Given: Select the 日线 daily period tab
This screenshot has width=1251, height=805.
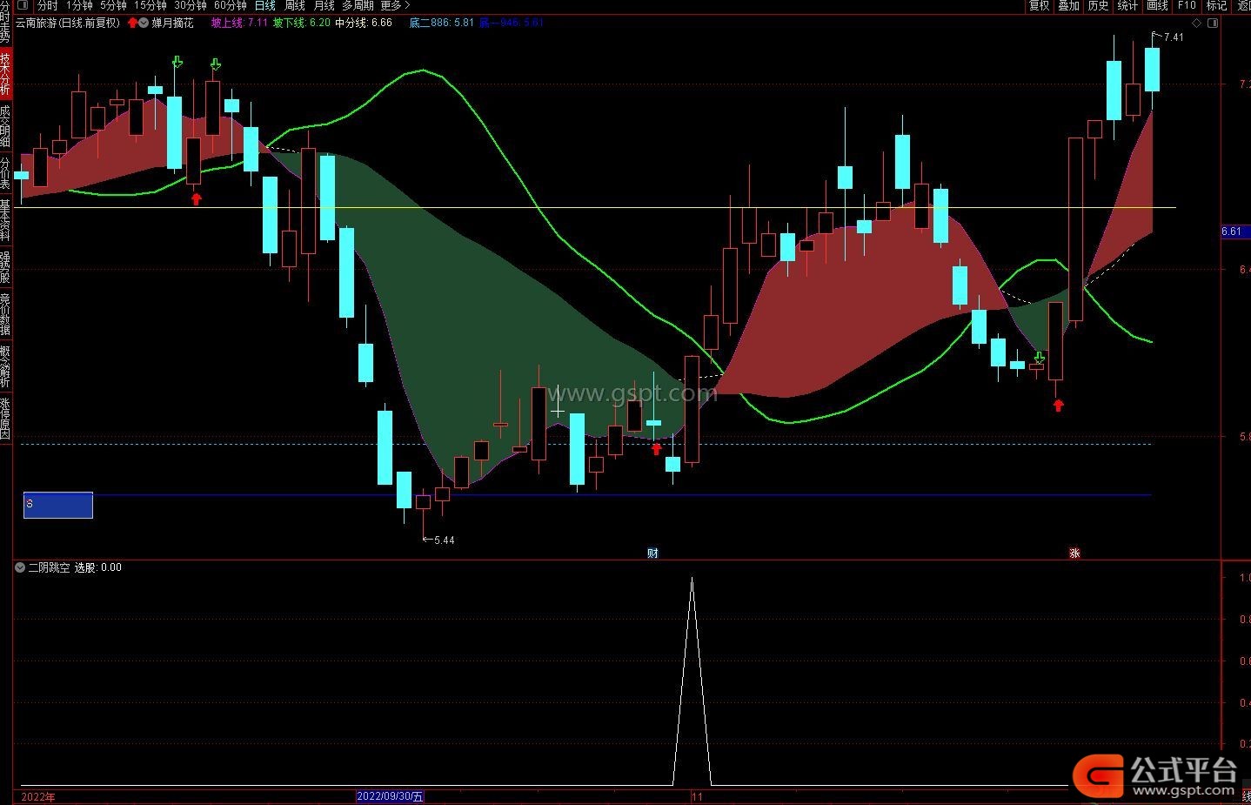Looking at the screenshot, I should [x=264, y=5].
